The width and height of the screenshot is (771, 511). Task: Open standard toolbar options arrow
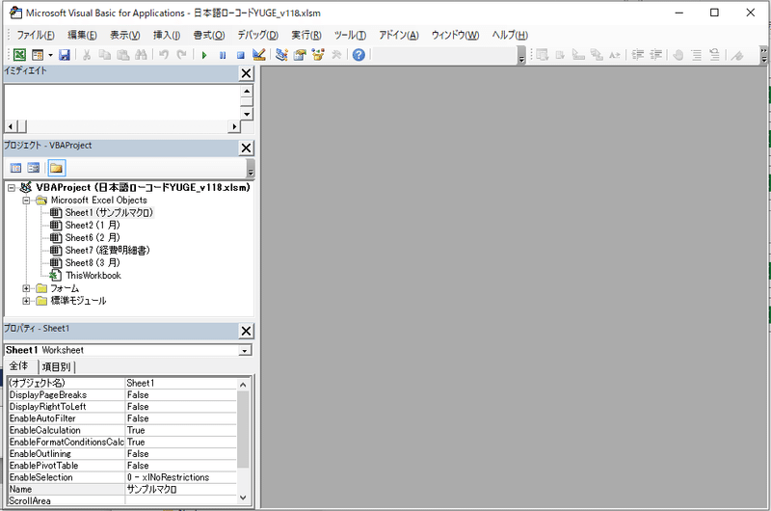521,56
